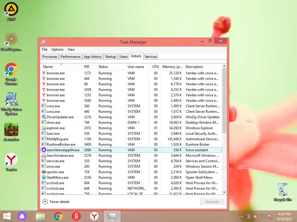Sort by the CPU column header

coord(155,67)
